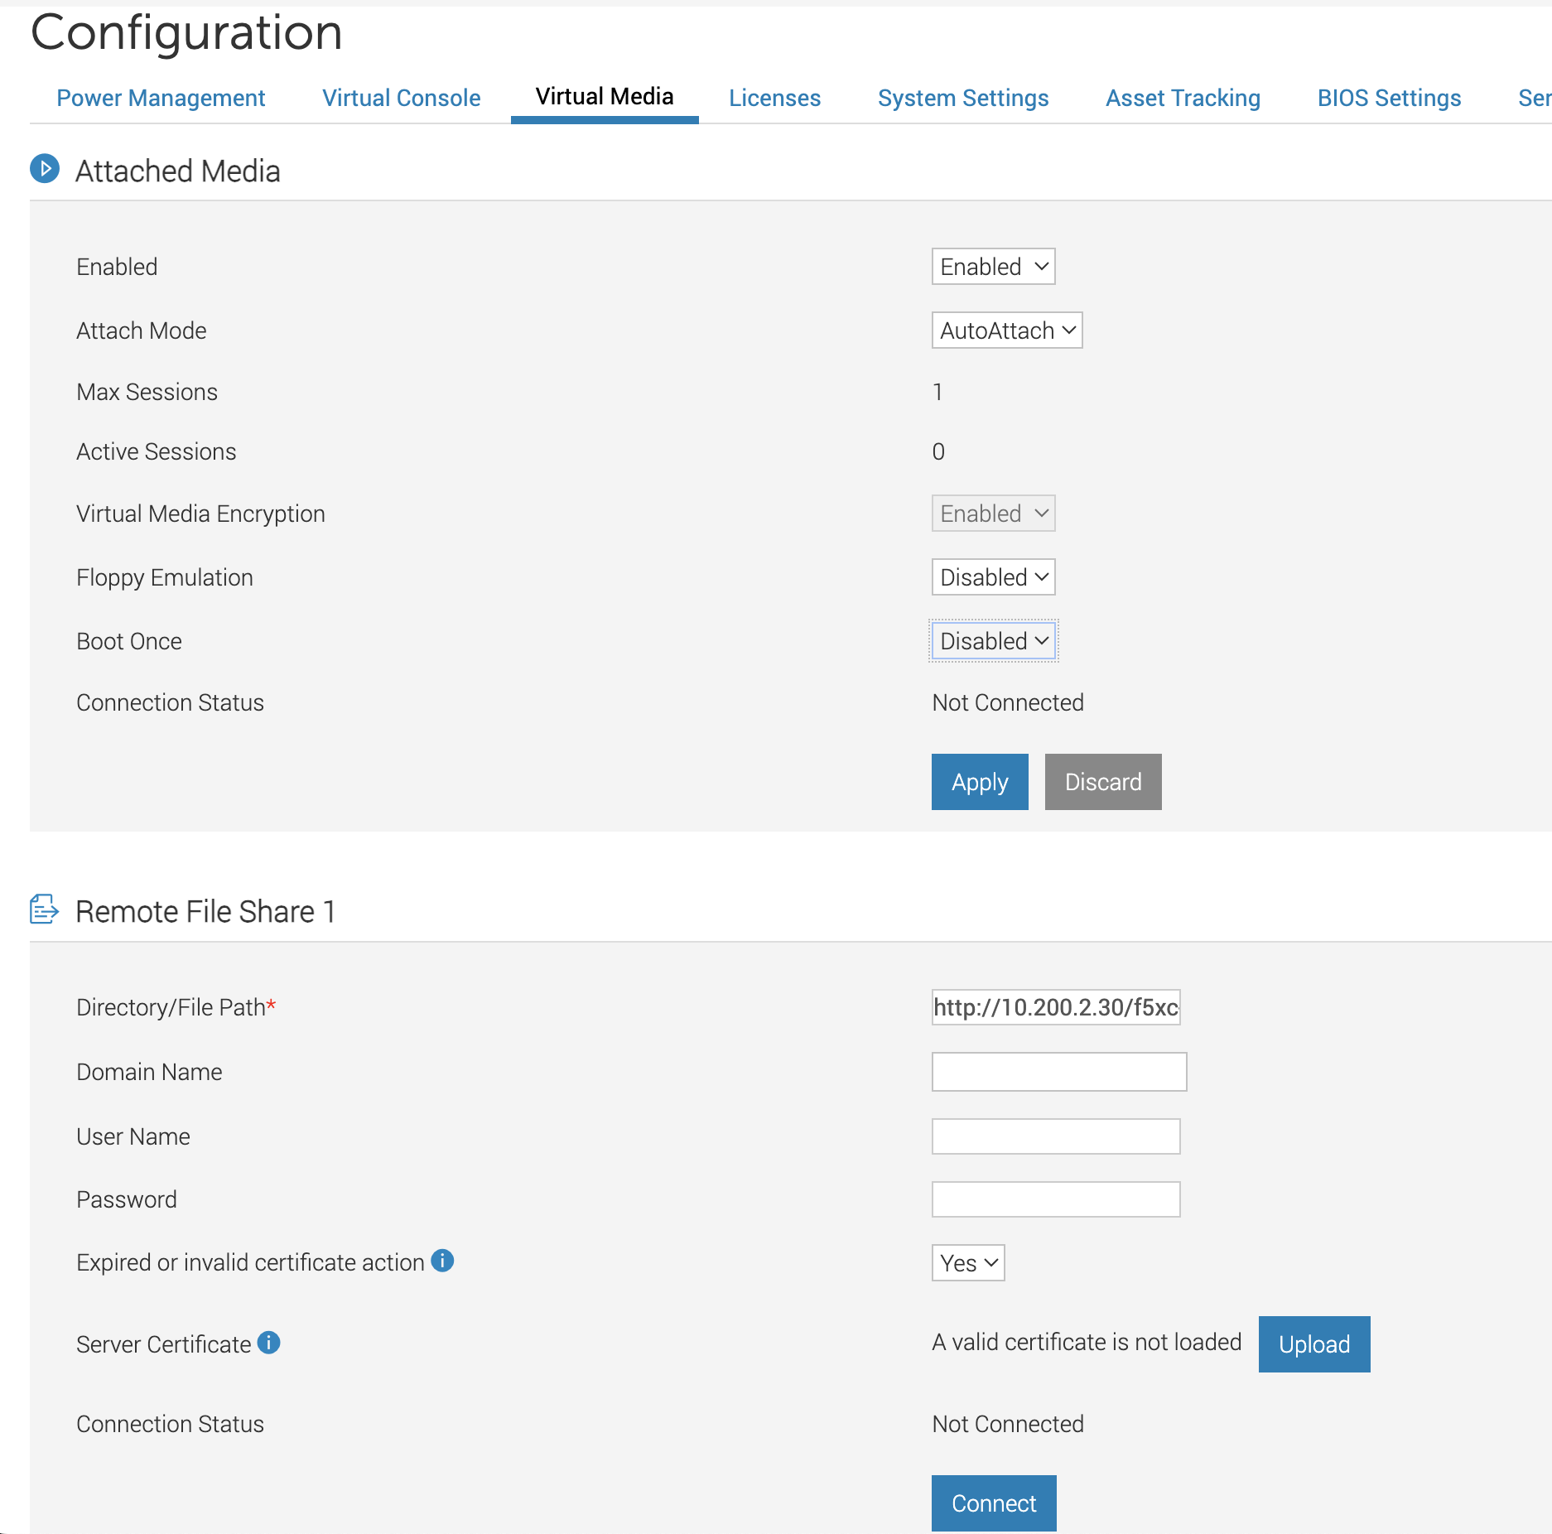Click the User Name input field
Viewport: 1552px width, 1534px height.
pyautogui.click(x=1055, y=1136)
